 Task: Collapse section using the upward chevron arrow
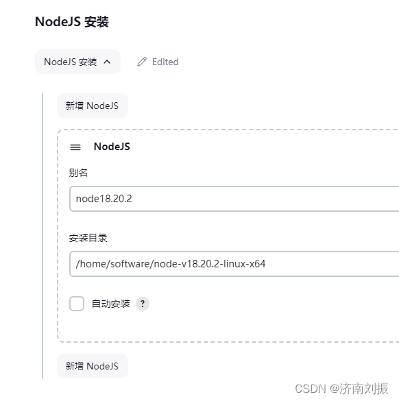107,62
